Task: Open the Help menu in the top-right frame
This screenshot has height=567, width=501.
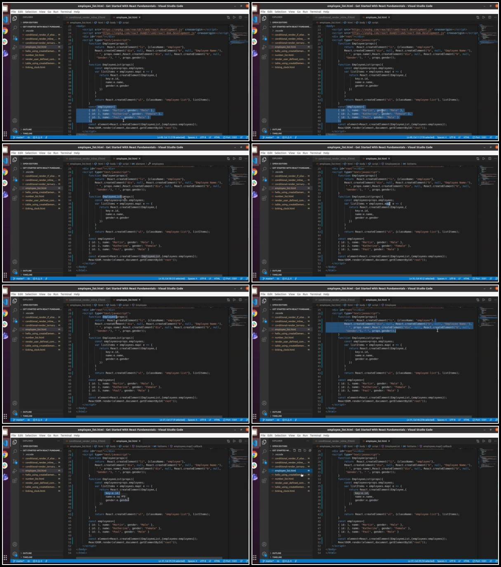Action: (326, 12)
